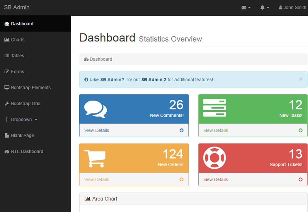
Task: Click the 26 comments count
Action: [x=176, y=104]
